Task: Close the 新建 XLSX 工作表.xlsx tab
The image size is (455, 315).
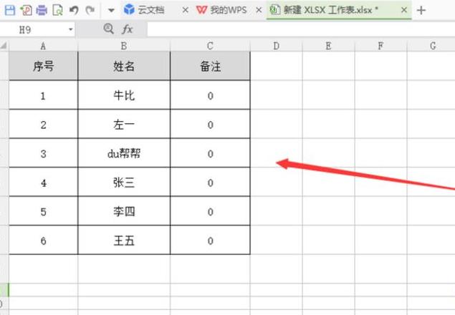Action: (404, 11)
